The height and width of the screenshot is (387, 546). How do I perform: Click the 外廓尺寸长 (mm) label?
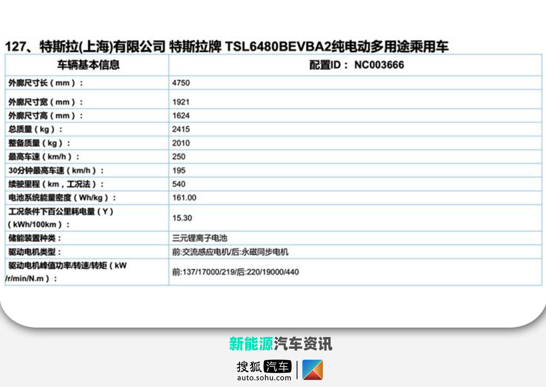tap(46, 83)
